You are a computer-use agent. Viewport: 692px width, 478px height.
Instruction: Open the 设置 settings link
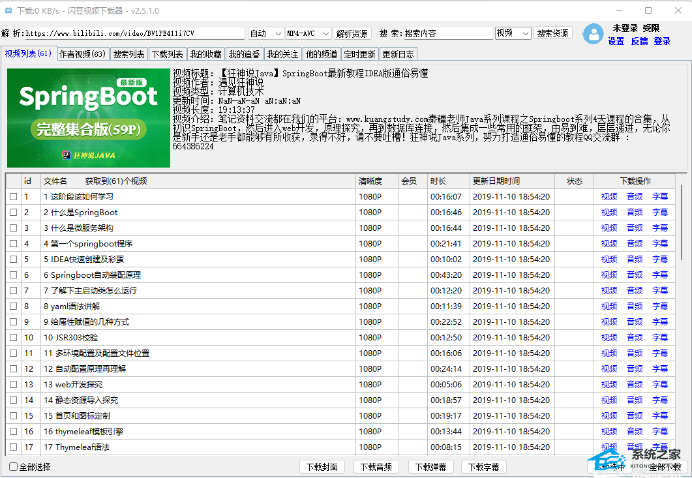tap(616, 40)
